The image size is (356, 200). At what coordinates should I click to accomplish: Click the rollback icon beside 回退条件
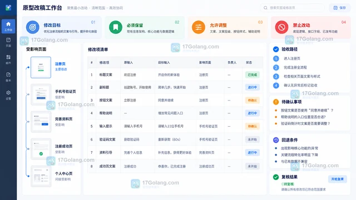276,140
